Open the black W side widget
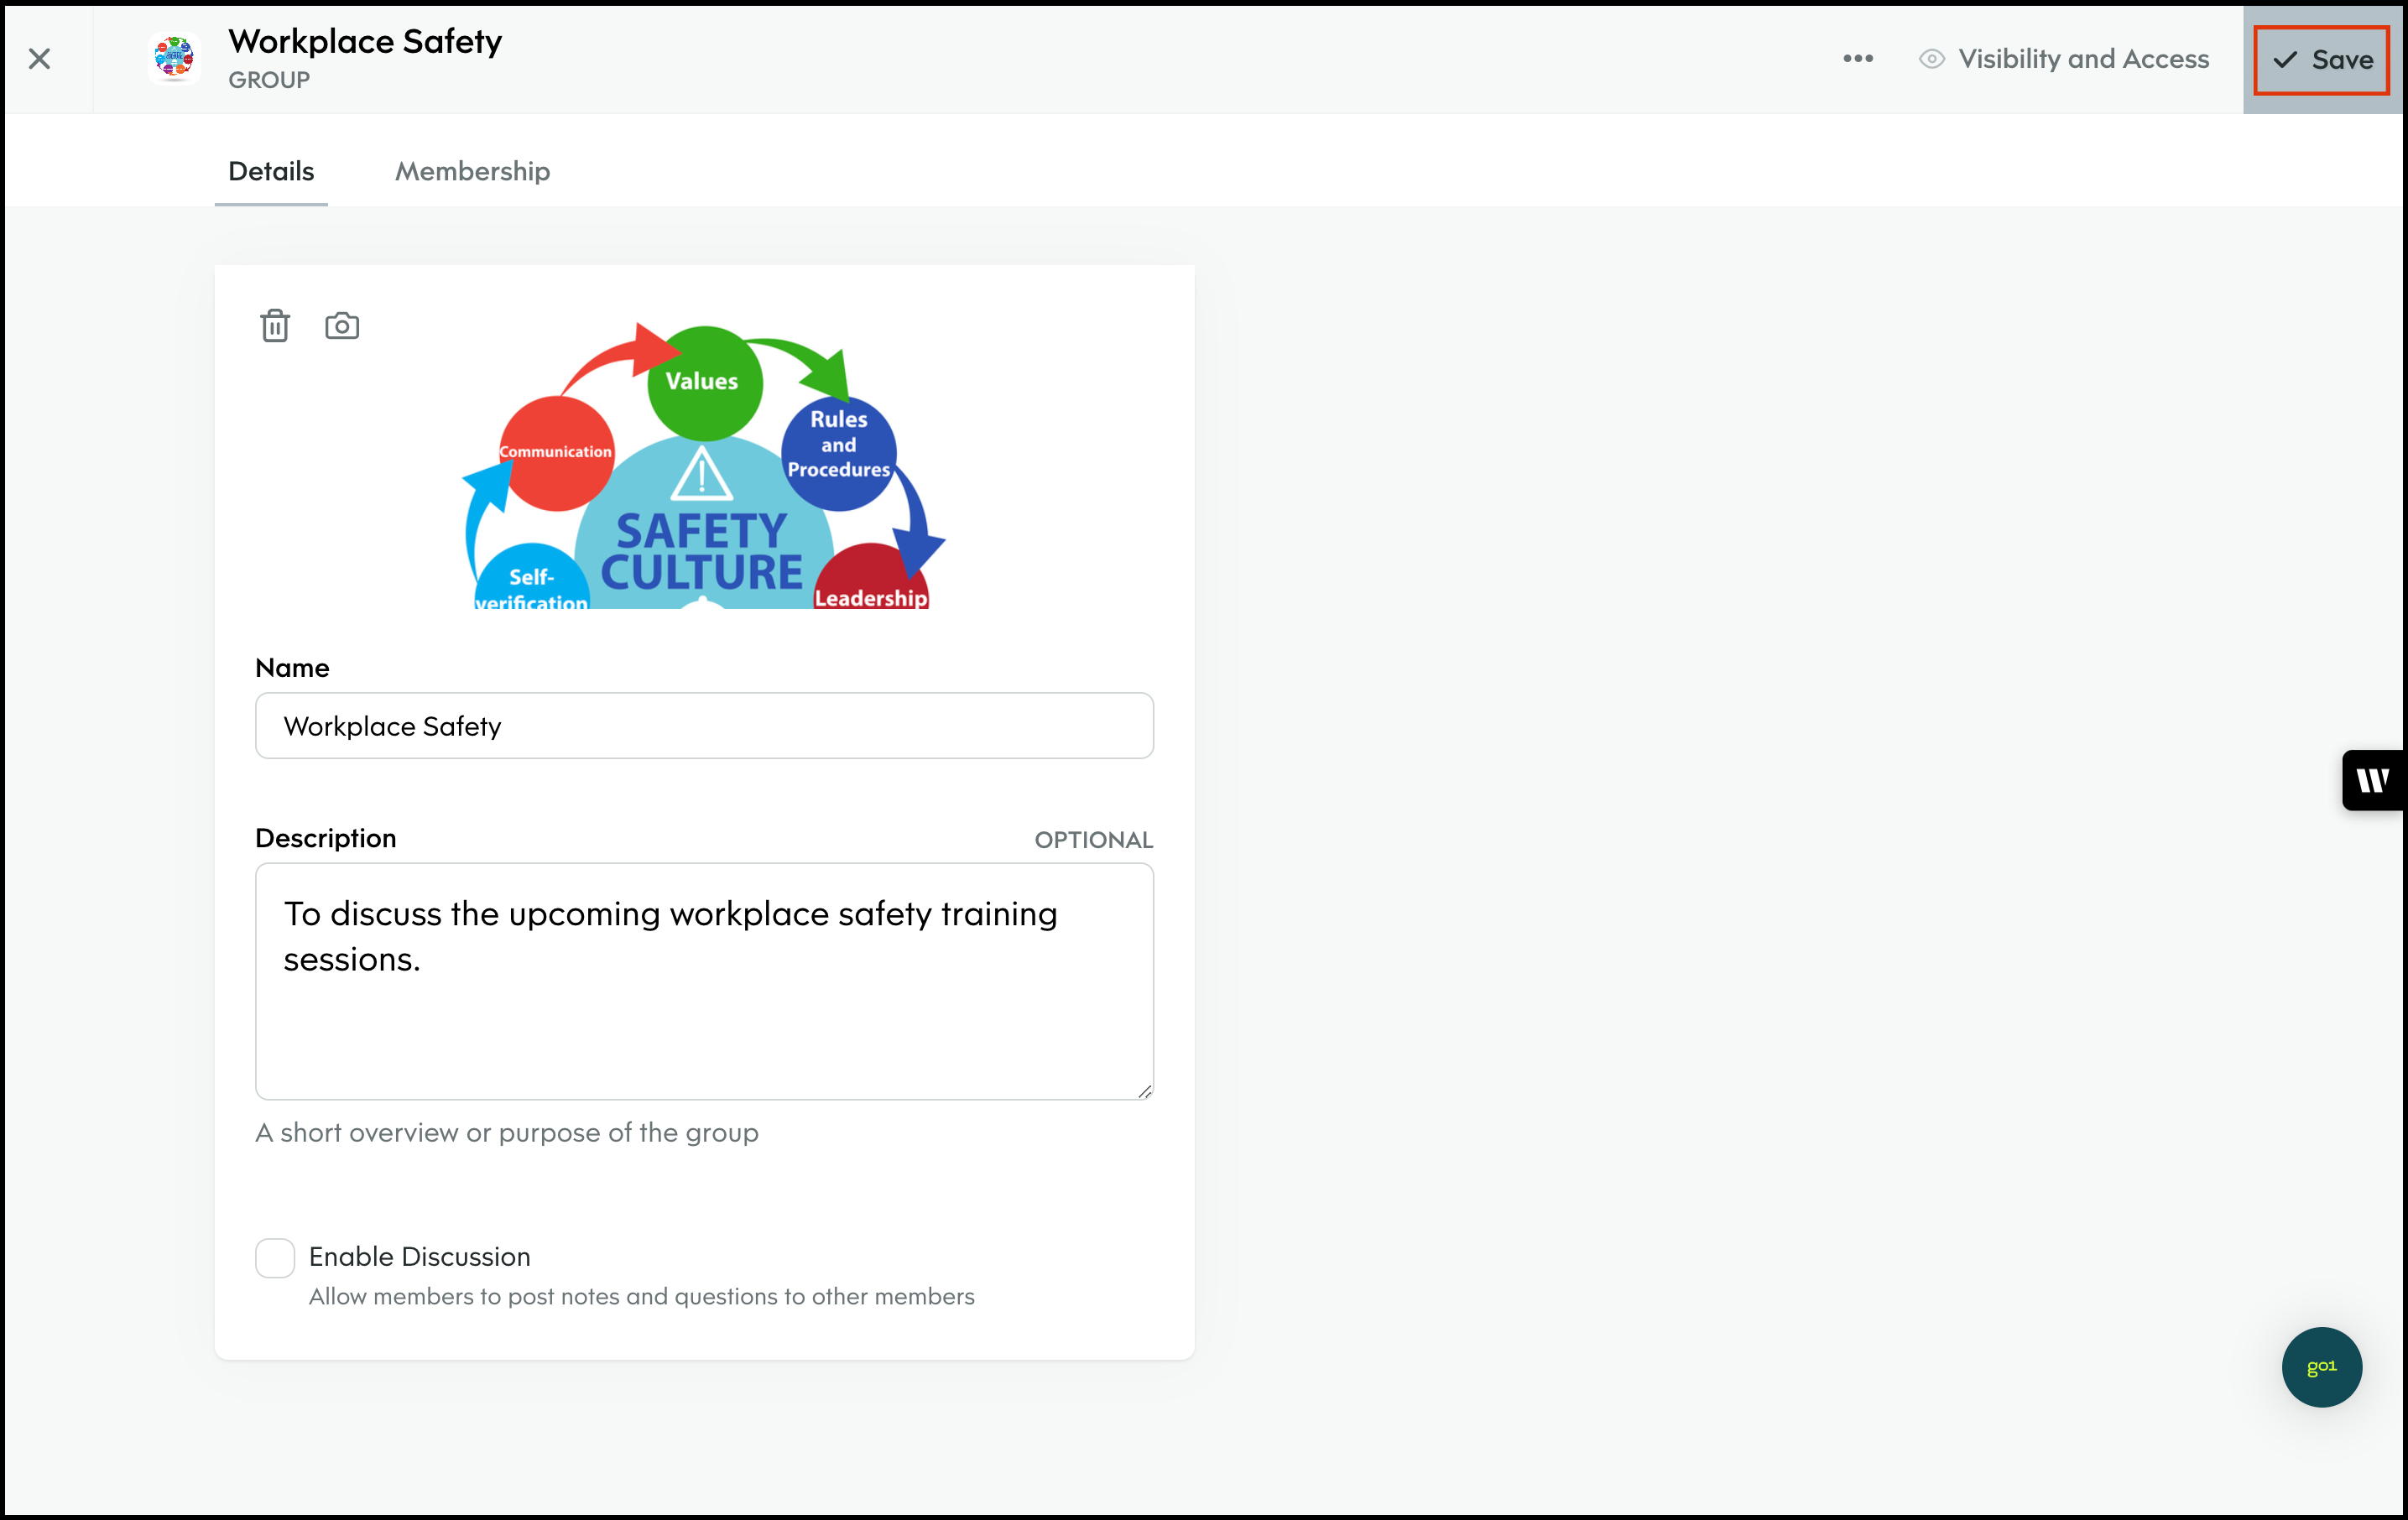 (2372, 780)
